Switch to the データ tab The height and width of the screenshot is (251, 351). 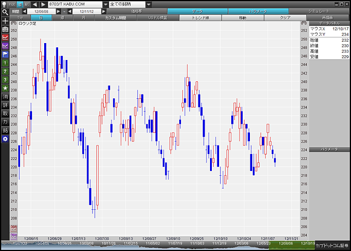point(197,11)
